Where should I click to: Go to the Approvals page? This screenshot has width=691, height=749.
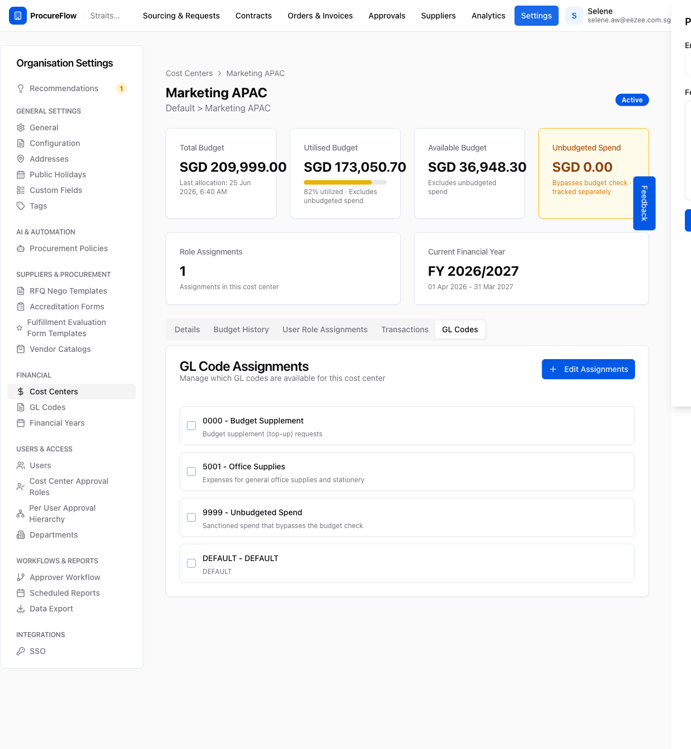(x=387, y=16)
